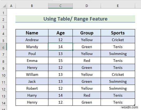Click the Name header cell
The image size is (141, 110).
pyautogui.click(x=32, y=33)
